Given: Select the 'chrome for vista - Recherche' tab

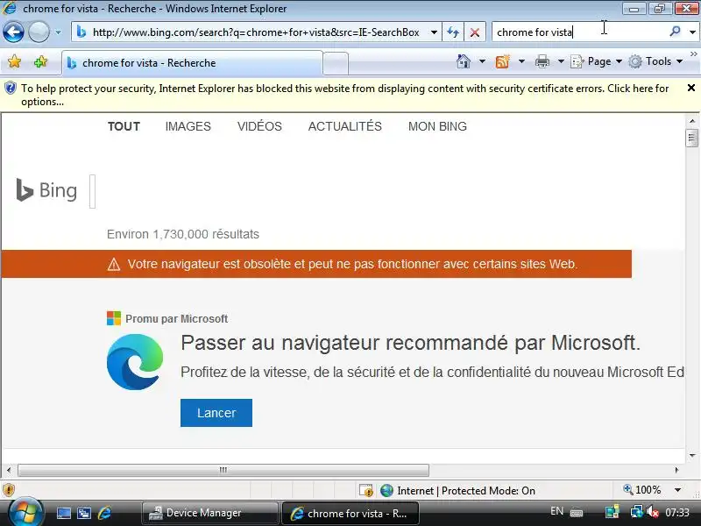Looking at the screenshot, I should (192, 63).
